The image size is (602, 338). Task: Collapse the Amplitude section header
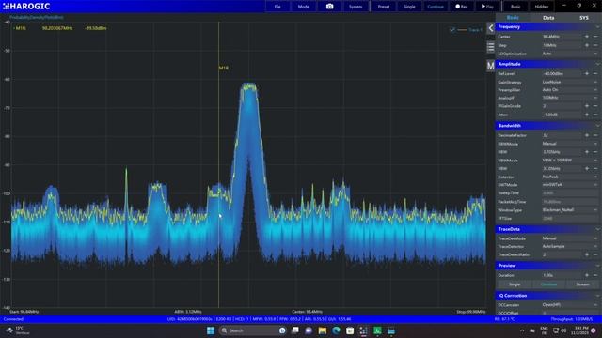click(x=548, y=64)
